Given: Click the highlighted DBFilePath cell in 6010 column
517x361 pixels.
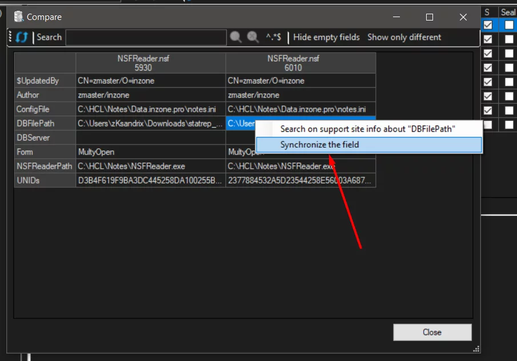Looking at the screenshot, I should pyautogui.click(x=241, y=123).
